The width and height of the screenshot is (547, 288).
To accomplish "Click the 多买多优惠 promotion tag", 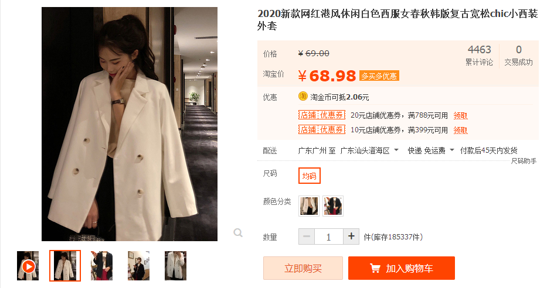I will pyautogui.click(x=379, y=76).
